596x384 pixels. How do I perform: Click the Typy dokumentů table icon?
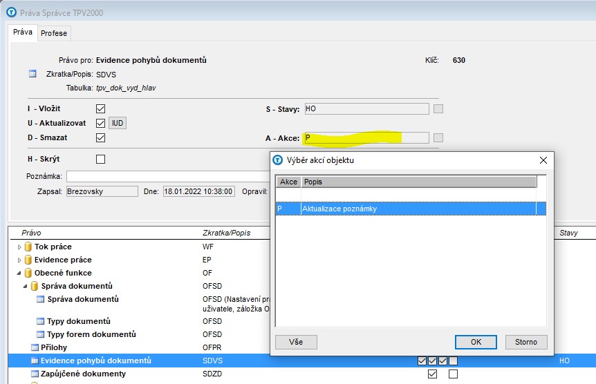[x=40, y=321]
